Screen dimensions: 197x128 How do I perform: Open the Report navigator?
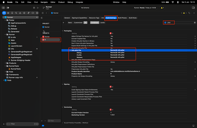[37, 13]
